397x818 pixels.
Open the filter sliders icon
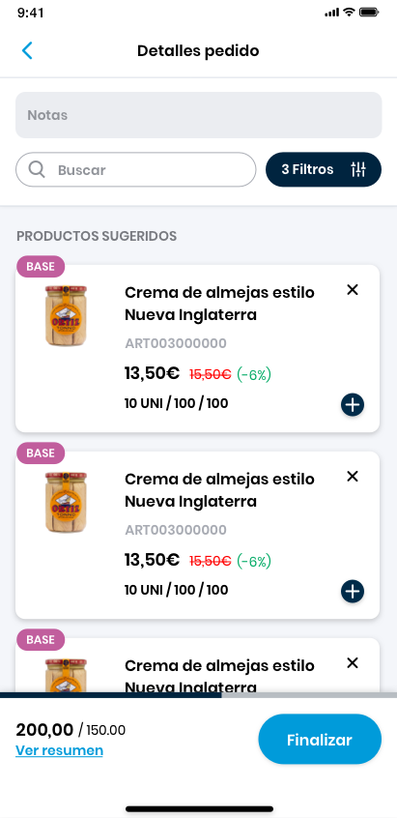(358, 169)
